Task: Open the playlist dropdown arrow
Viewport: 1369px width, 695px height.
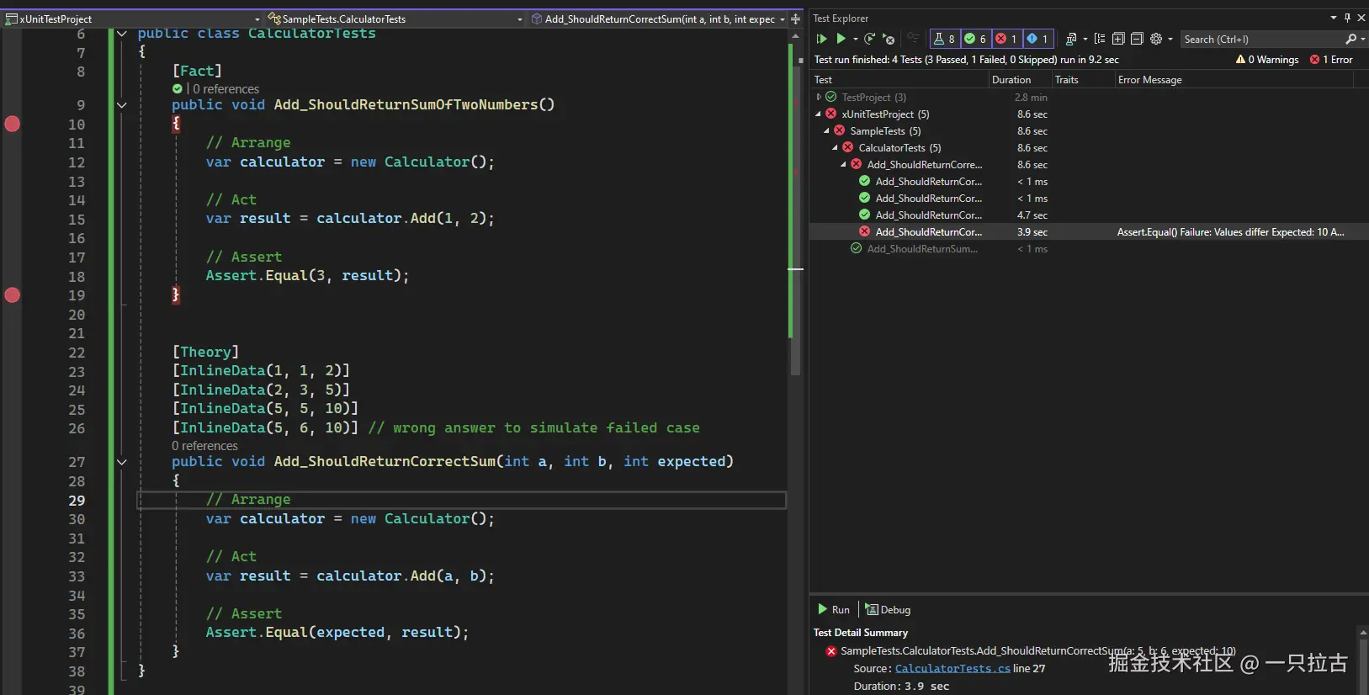Action: (x=1085, y=39)
